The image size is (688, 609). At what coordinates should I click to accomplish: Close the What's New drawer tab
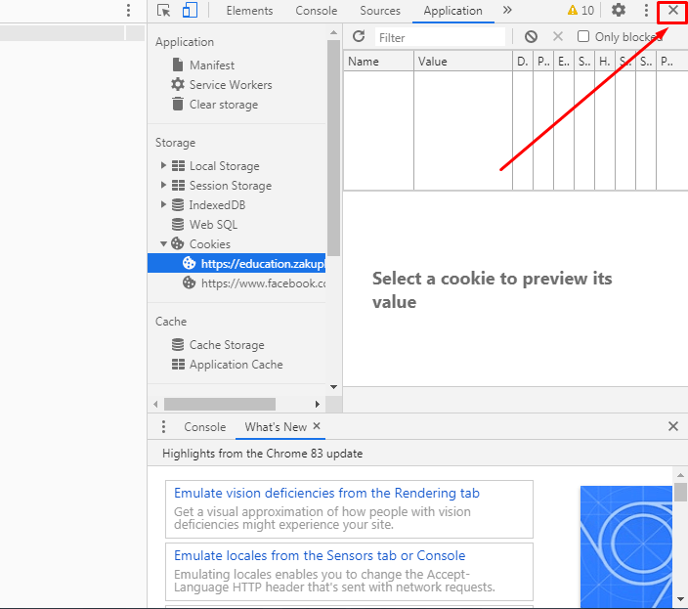317,427
